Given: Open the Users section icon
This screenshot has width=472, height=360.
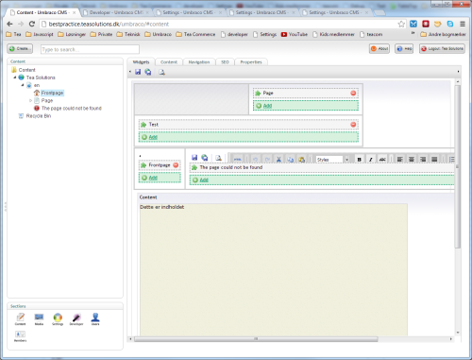Looking at the screenshot, I should 95,319.
